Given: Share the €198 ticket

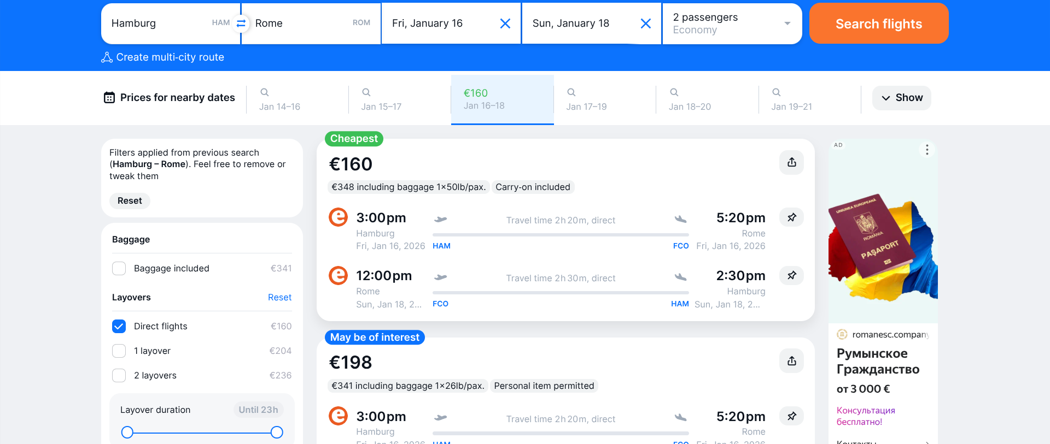Looking at the screenshot, I should pos(791,361).
